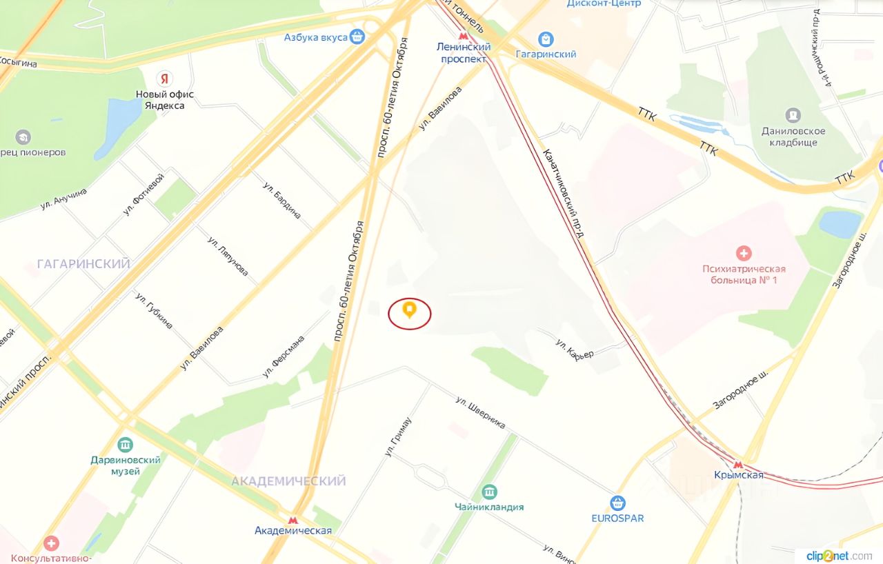Click the Академическая metro station icon
Image resolution: width=883 pixels, height=564 pixels.
click(x=293, y=520)
